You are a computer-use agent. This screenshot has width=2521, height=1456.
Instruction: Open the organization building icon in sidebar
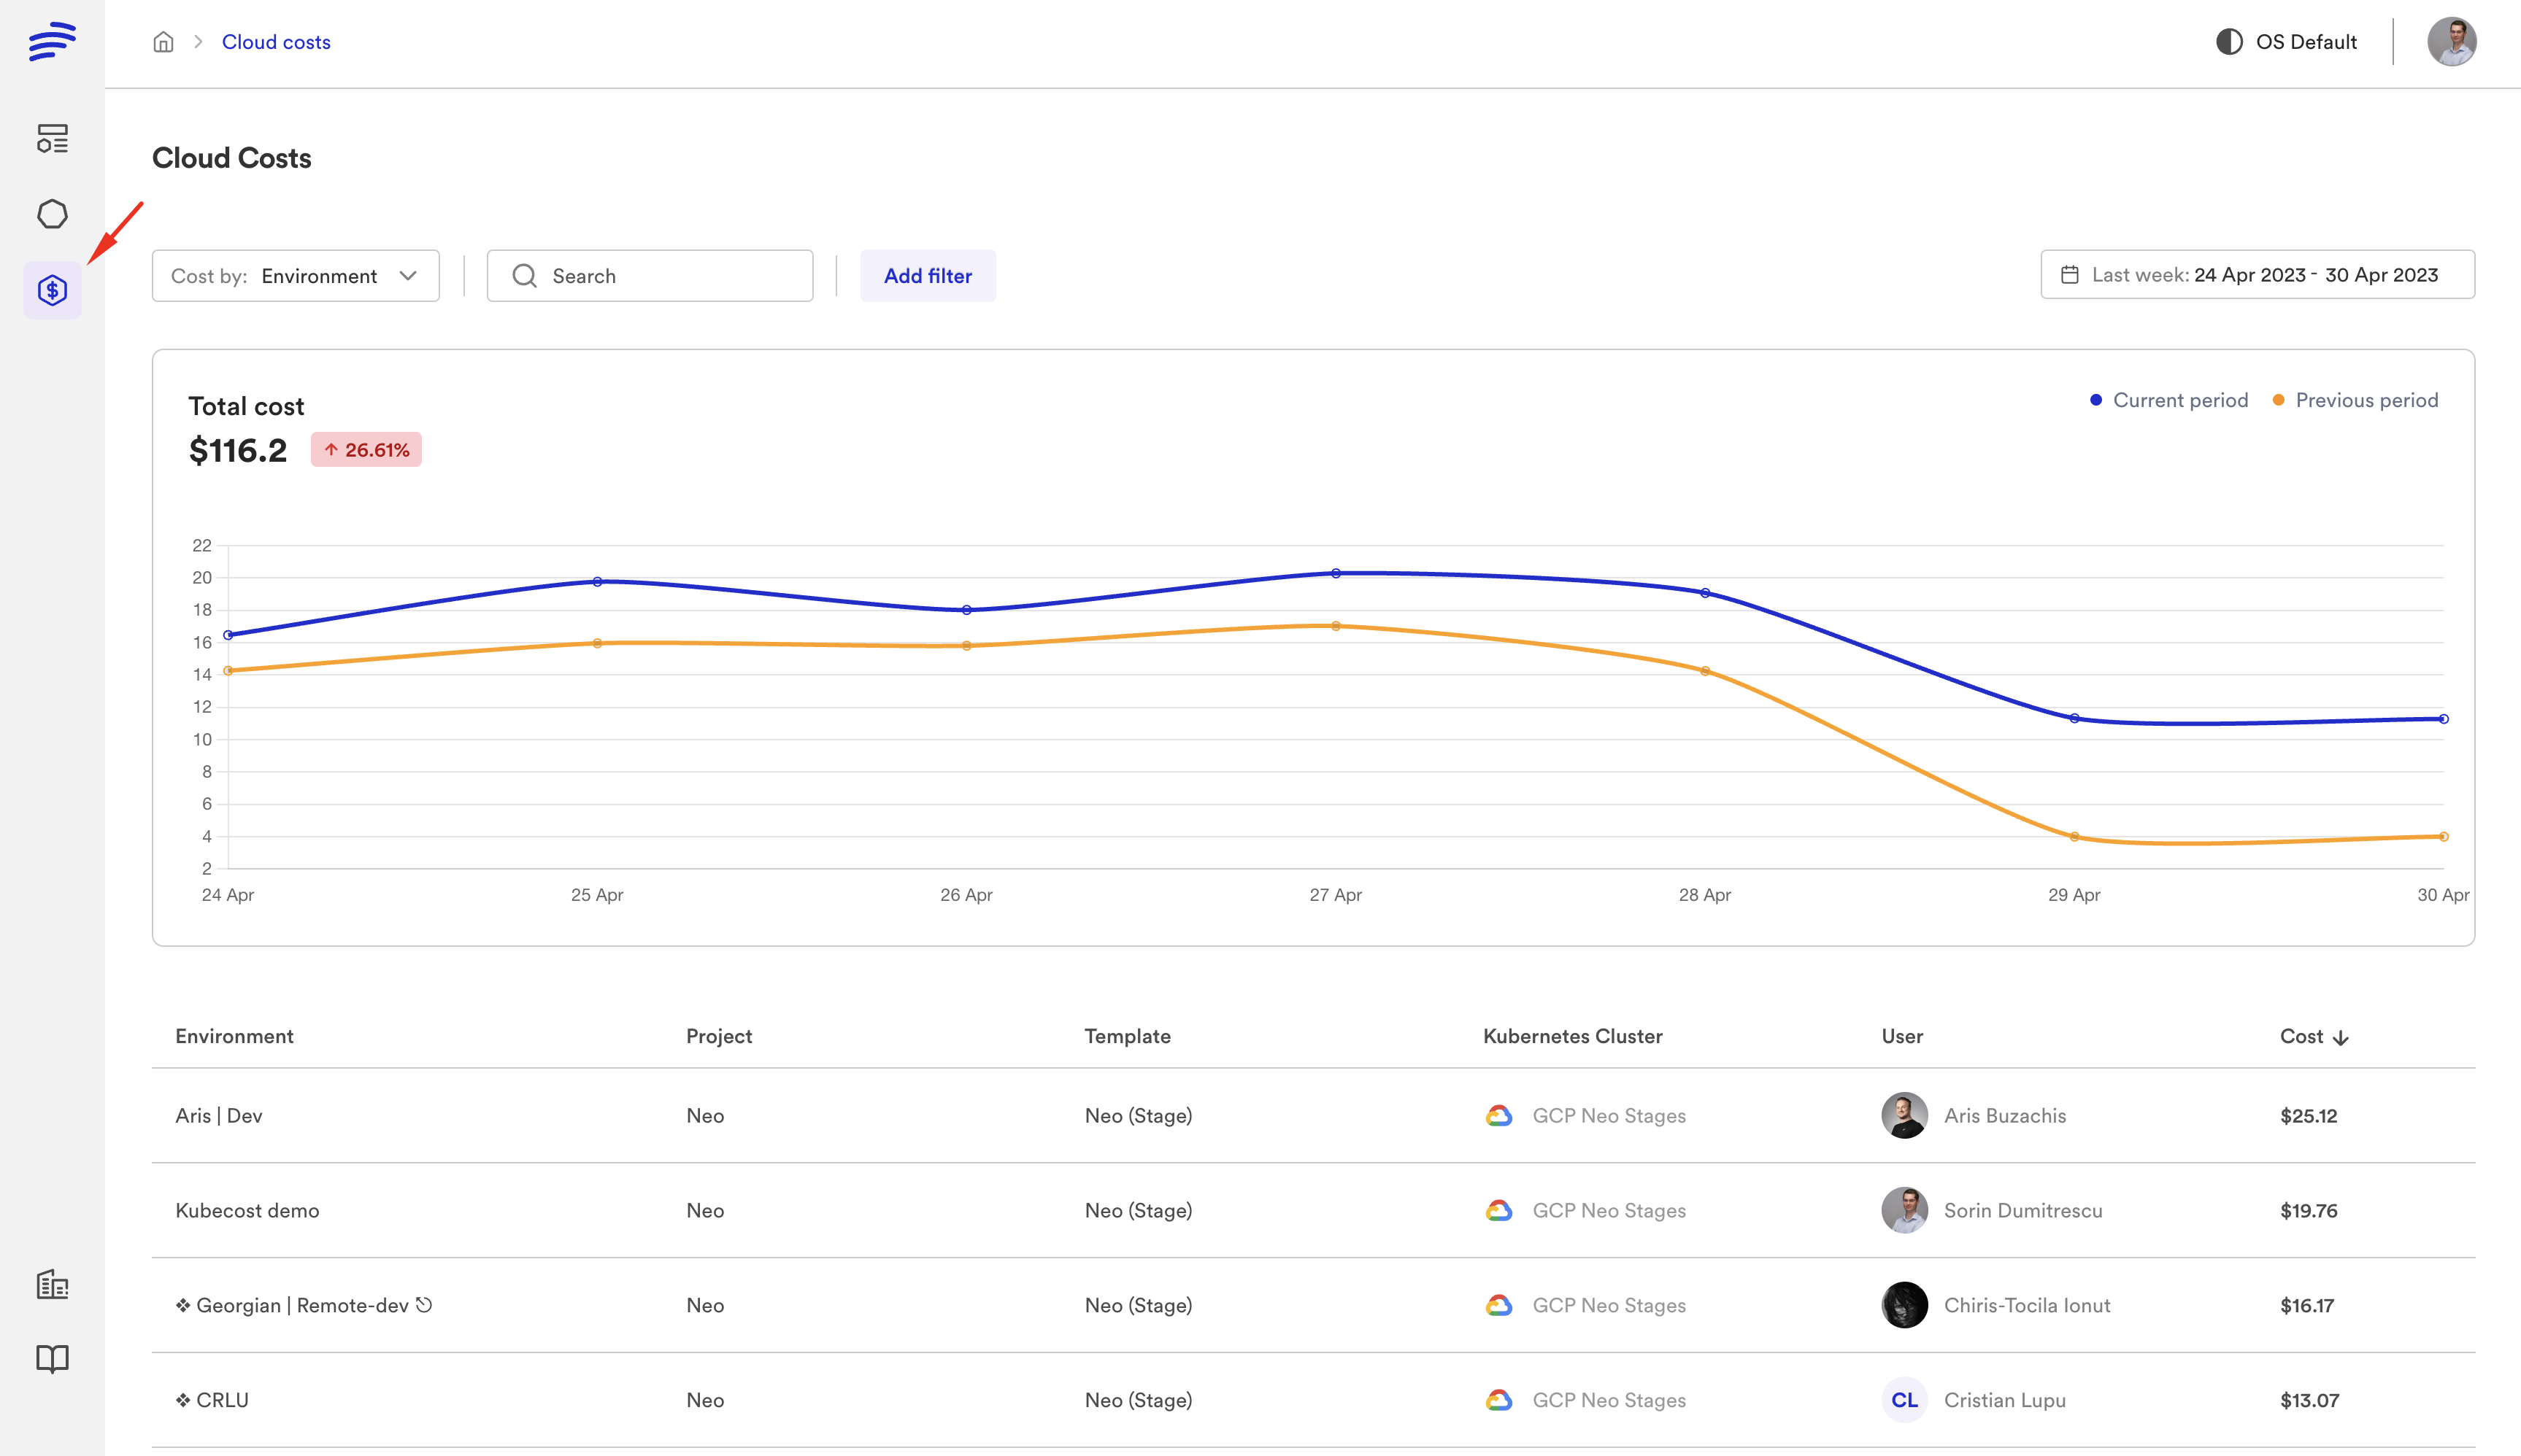(52, 1284)
